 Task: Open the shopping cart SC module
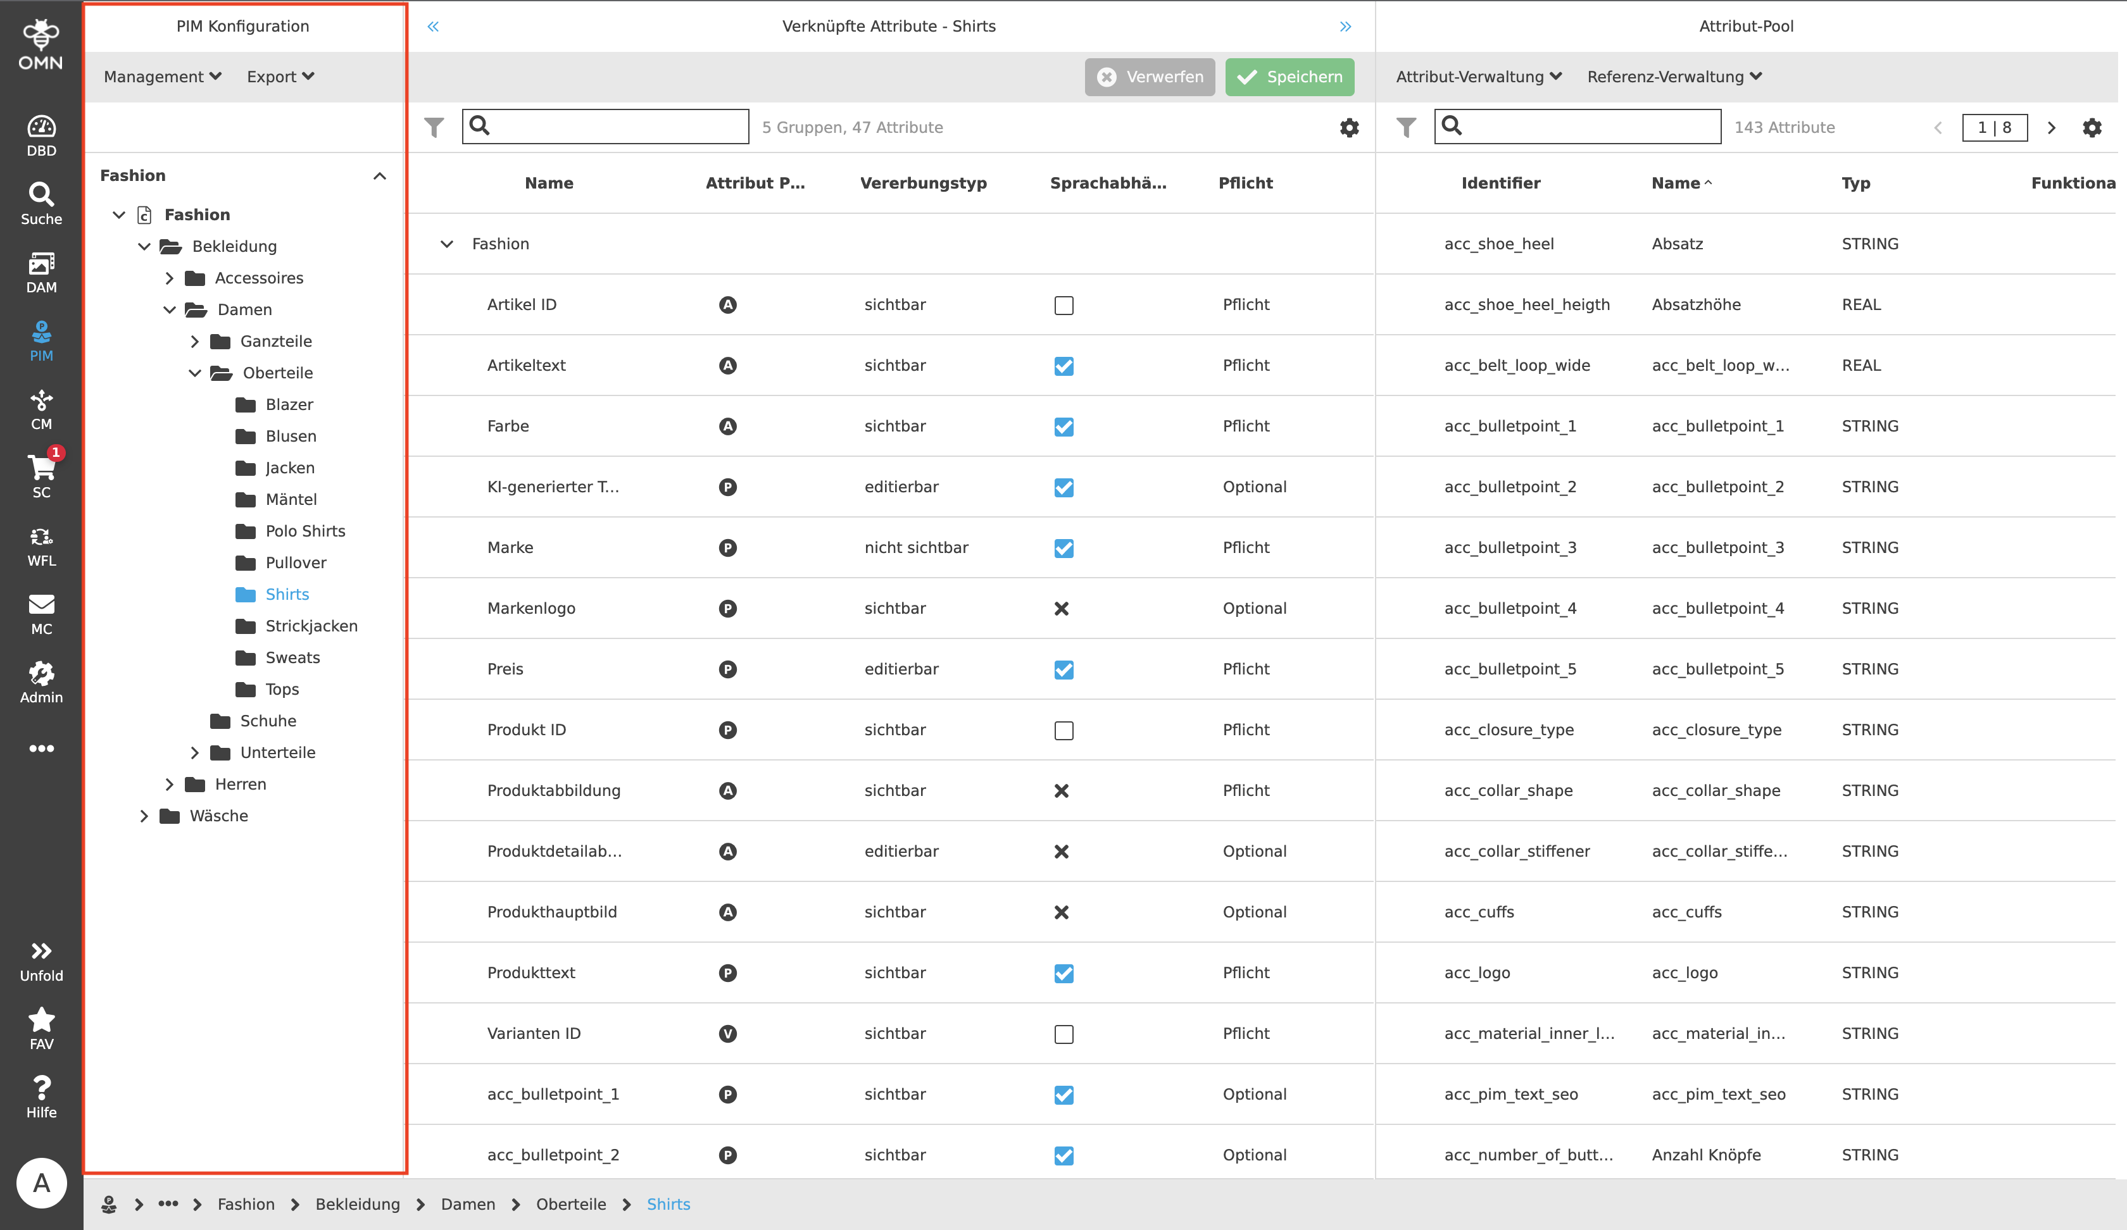[41, 475]
